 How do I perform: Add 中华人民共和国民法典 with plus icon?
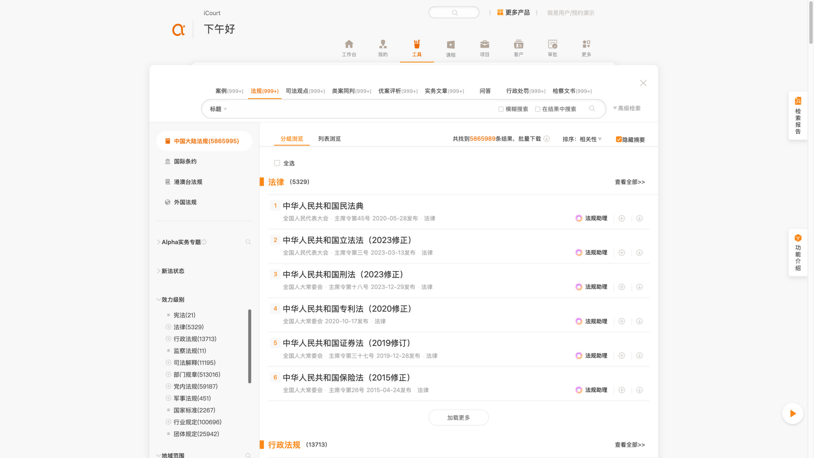[x=622, y=218]
